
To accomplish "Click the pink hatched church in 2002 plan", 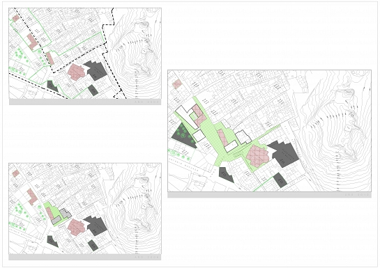I will click(x=76, y=72).
